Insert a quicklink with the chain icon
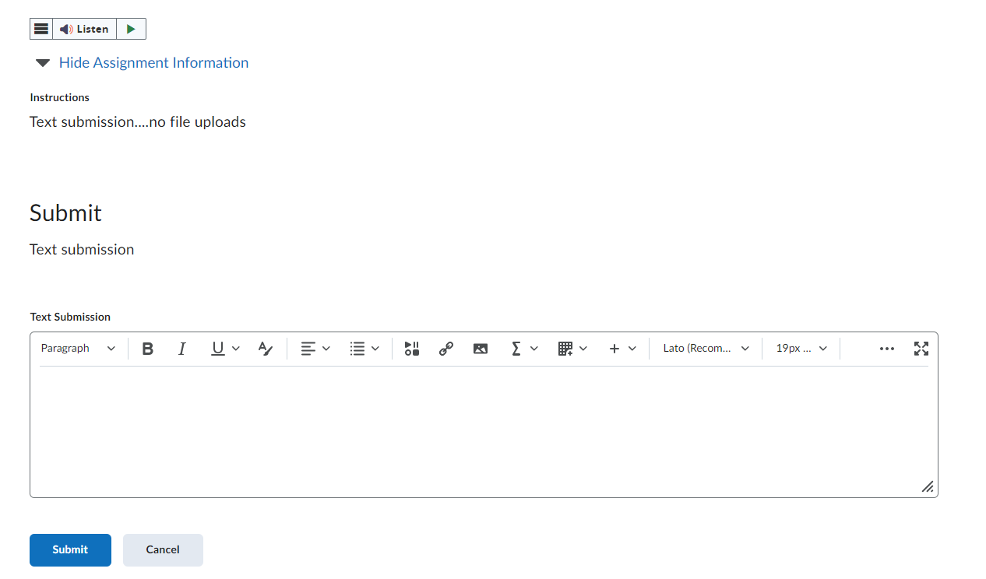The image size is (986, 579). (x=446, y=349)
